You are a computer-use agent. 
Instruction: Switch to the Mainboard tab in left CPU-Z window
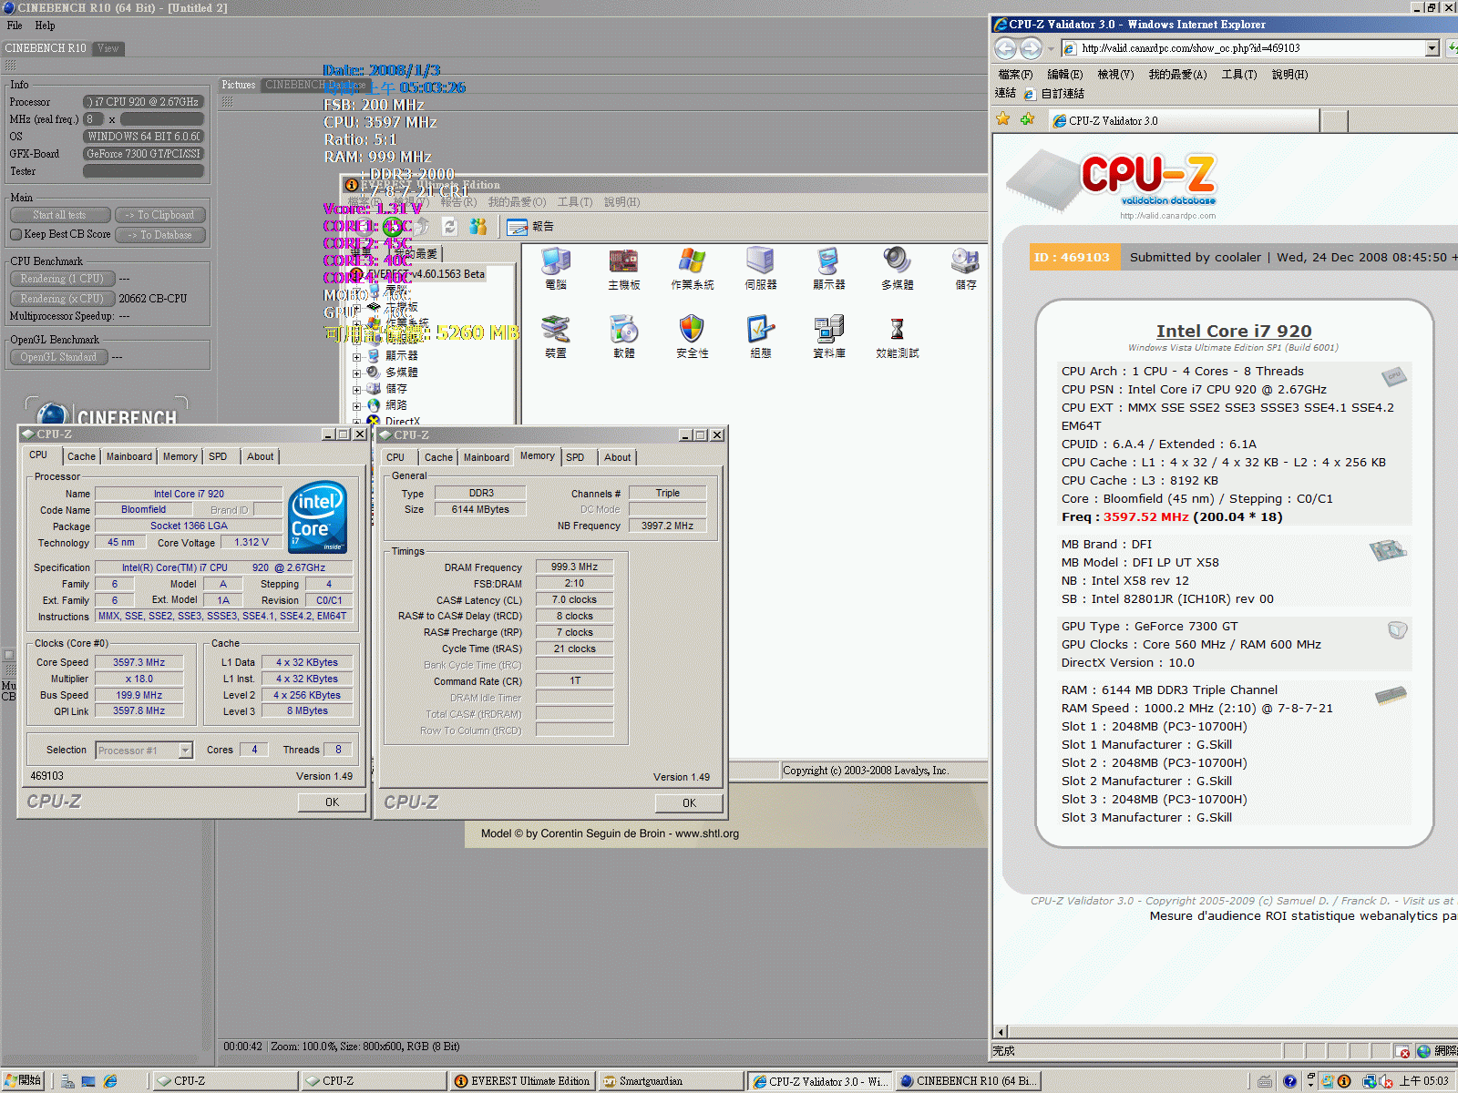129,457
